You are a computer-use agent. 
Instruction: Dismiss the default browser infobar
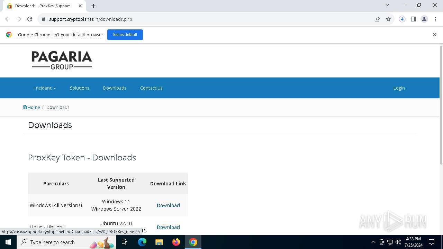pyautogui.click(x=435, y=35)
